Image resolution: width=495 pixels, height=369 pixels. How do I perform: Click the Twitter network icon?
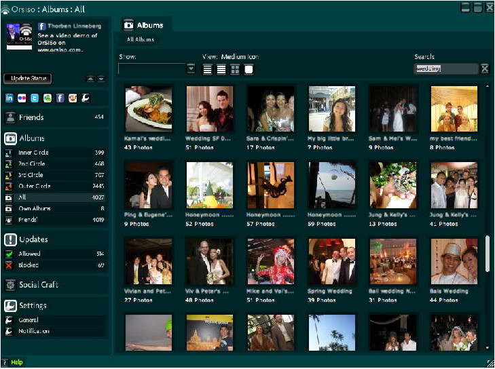pyautogui.click(x=35, y=98)
